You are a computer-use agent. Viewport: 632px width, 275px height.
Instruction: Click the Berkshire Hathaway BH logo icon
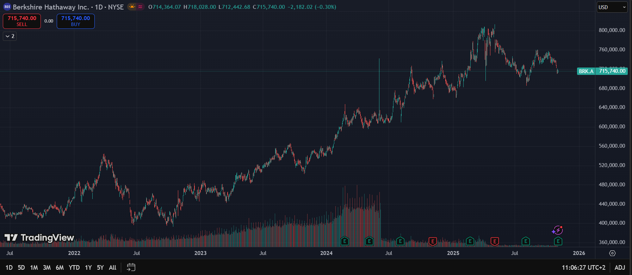[7, 7]
